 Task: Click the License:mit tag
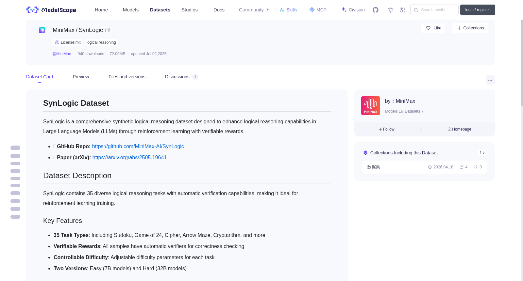pyautogui.click(x=67, y=42)
